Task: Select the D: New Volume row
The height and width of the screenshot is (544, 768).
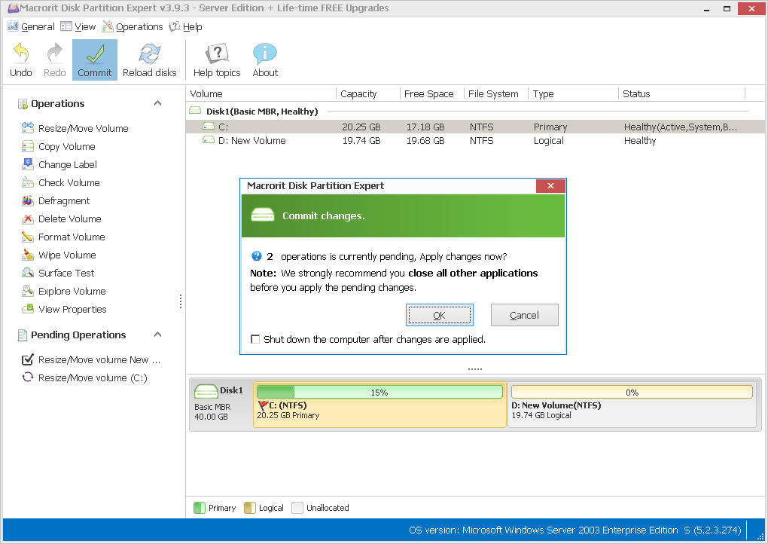Action: [475, 141]
